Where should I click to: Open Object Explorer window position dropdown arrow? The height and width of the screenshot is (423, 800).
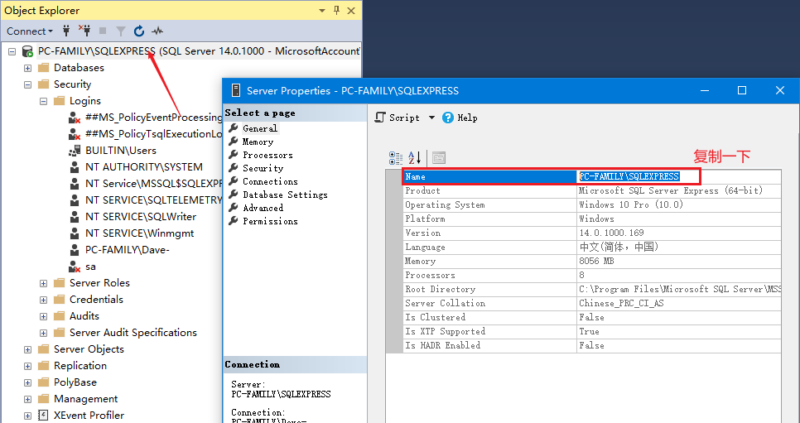tap(322, 11)
